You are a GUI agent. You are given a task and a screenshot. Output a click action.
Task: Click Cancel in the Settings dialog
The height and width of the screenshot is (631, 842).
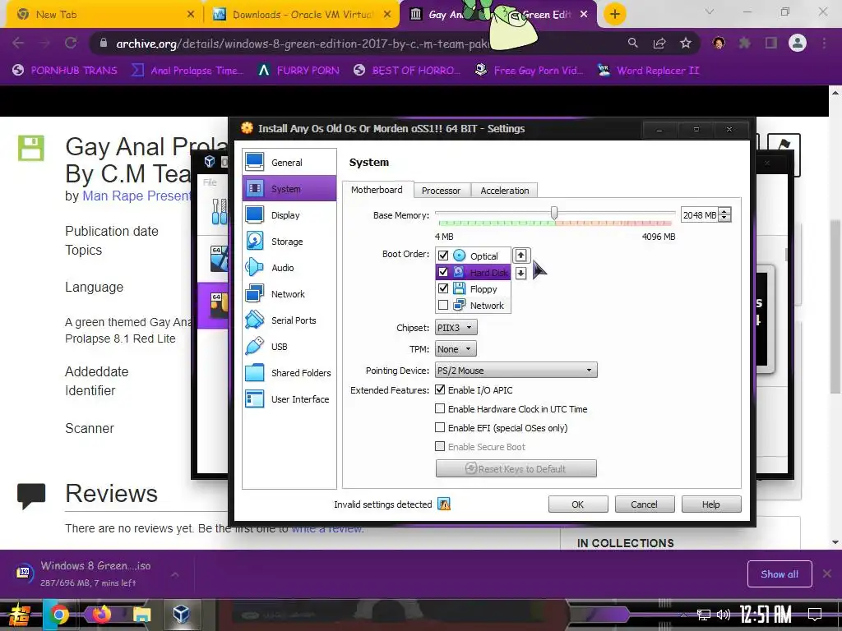644,504
